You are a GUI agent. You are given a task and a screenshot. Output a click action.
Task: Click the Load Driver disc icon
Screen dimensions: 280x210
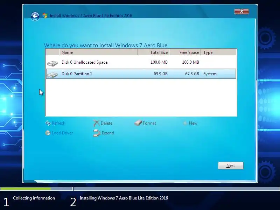point(48,133)
